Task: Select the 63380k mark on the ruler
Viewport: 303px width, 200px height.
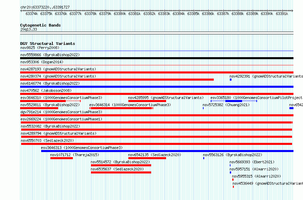Action: [x=120, y=14]
